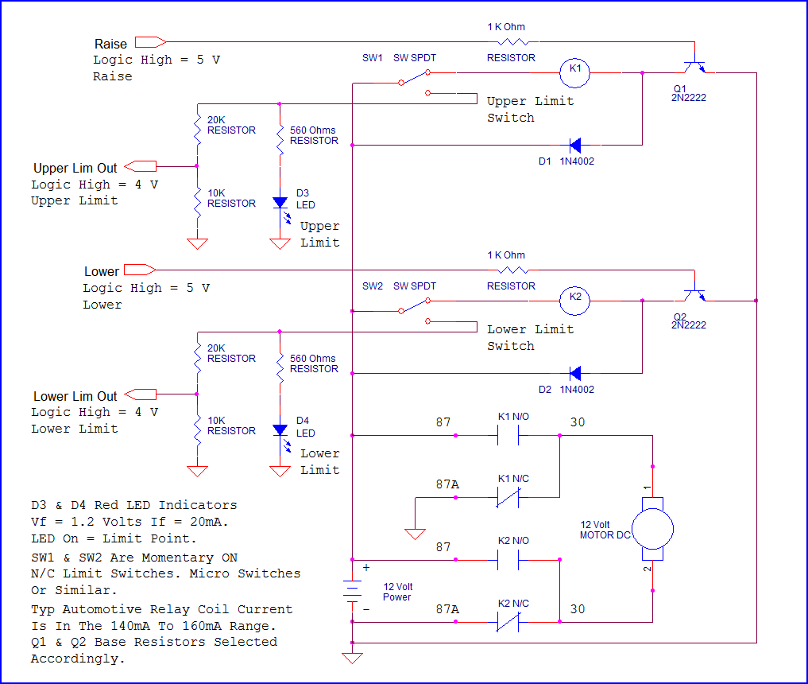Click the 'Lower Lim Out' port name

click(x=75, y=396)
